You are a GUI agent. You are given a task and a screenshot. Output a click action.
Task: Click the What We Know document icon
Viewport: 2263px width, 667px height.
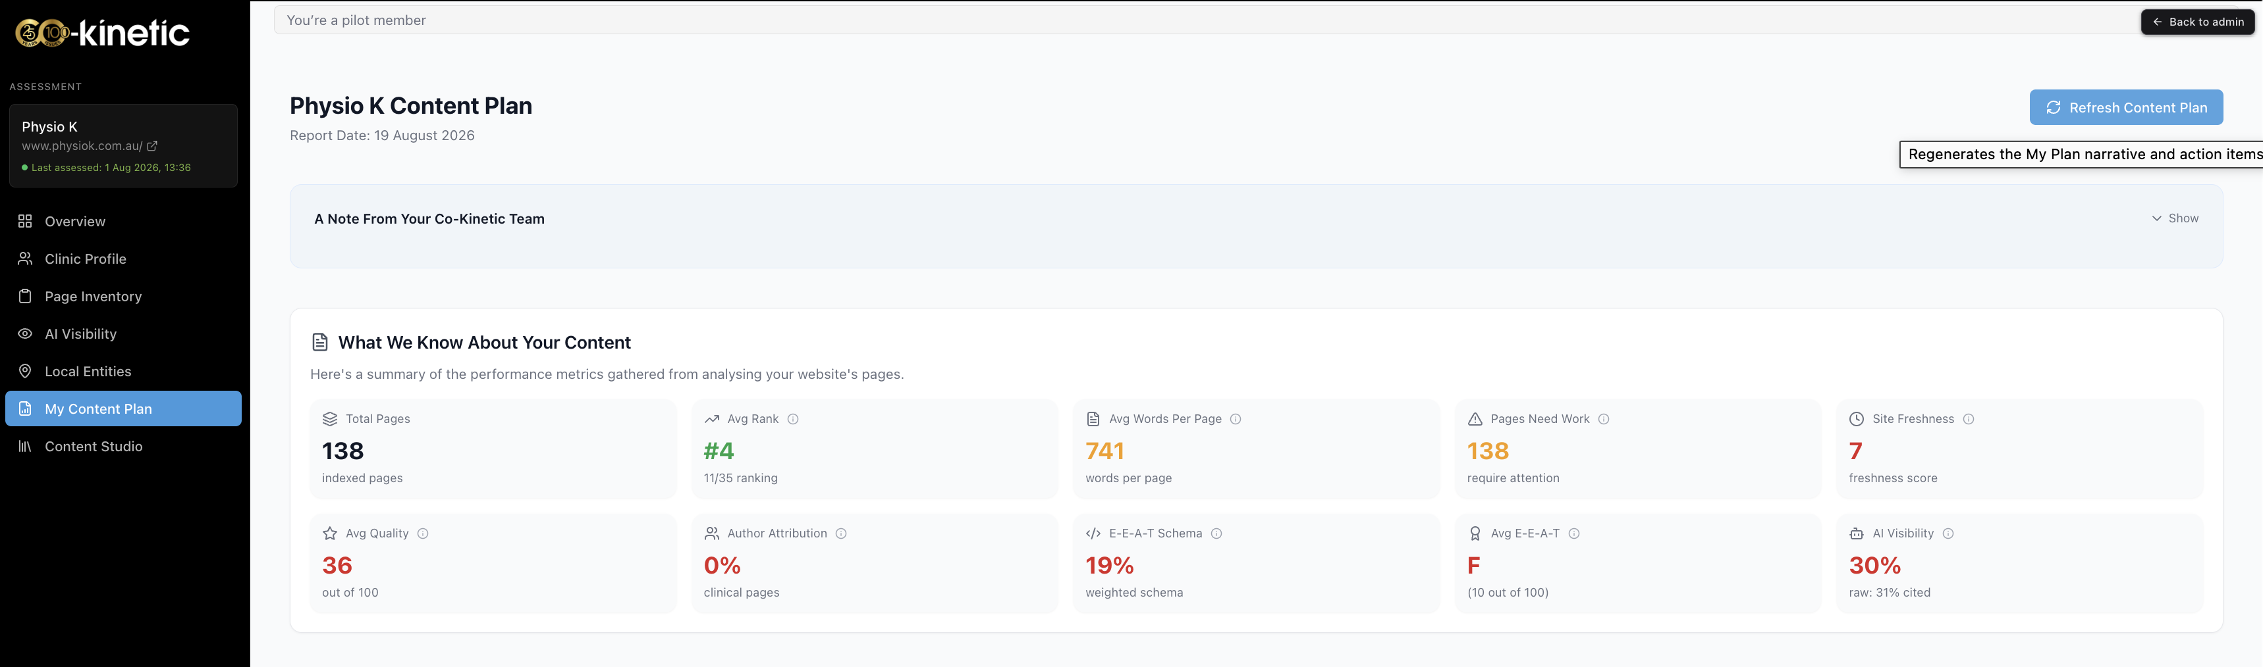(x=321, y=342)
